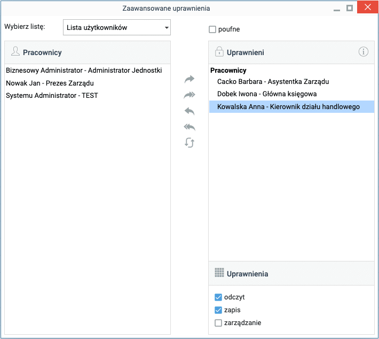Select Biznesowy Administrator - Administrator Jednostki

click(84, 70)
